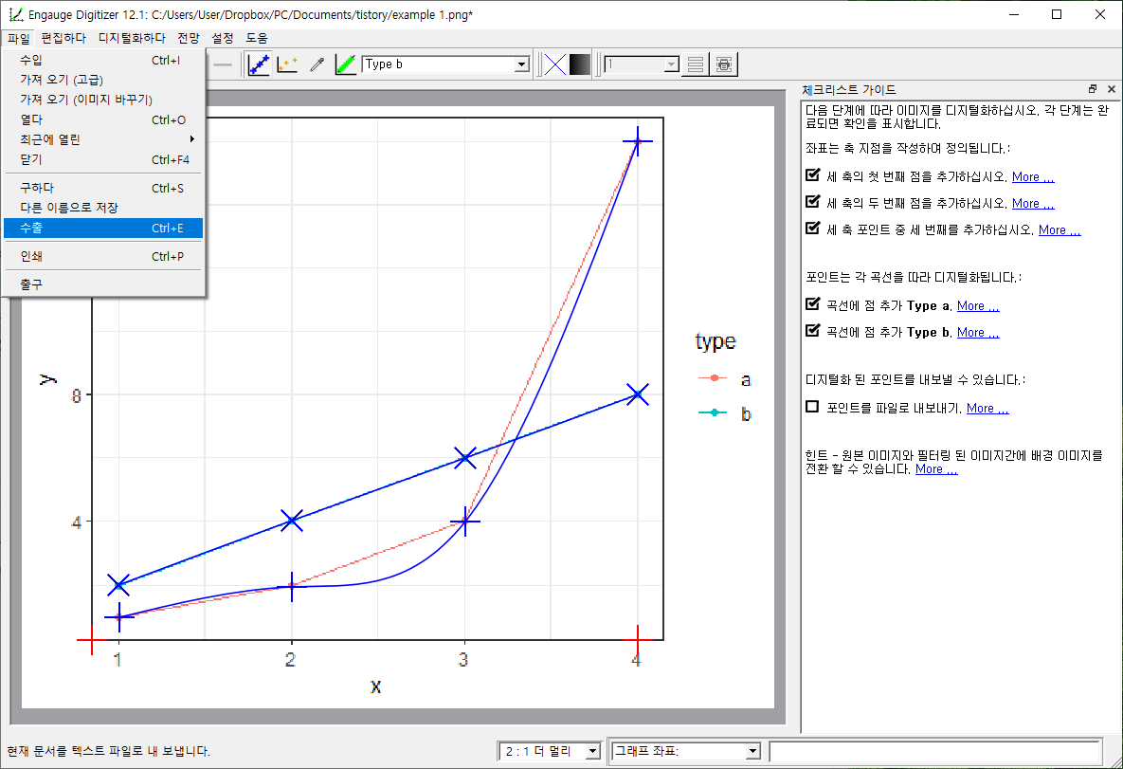
Task: Open More link for Type b curve
Action: point(978,333)
